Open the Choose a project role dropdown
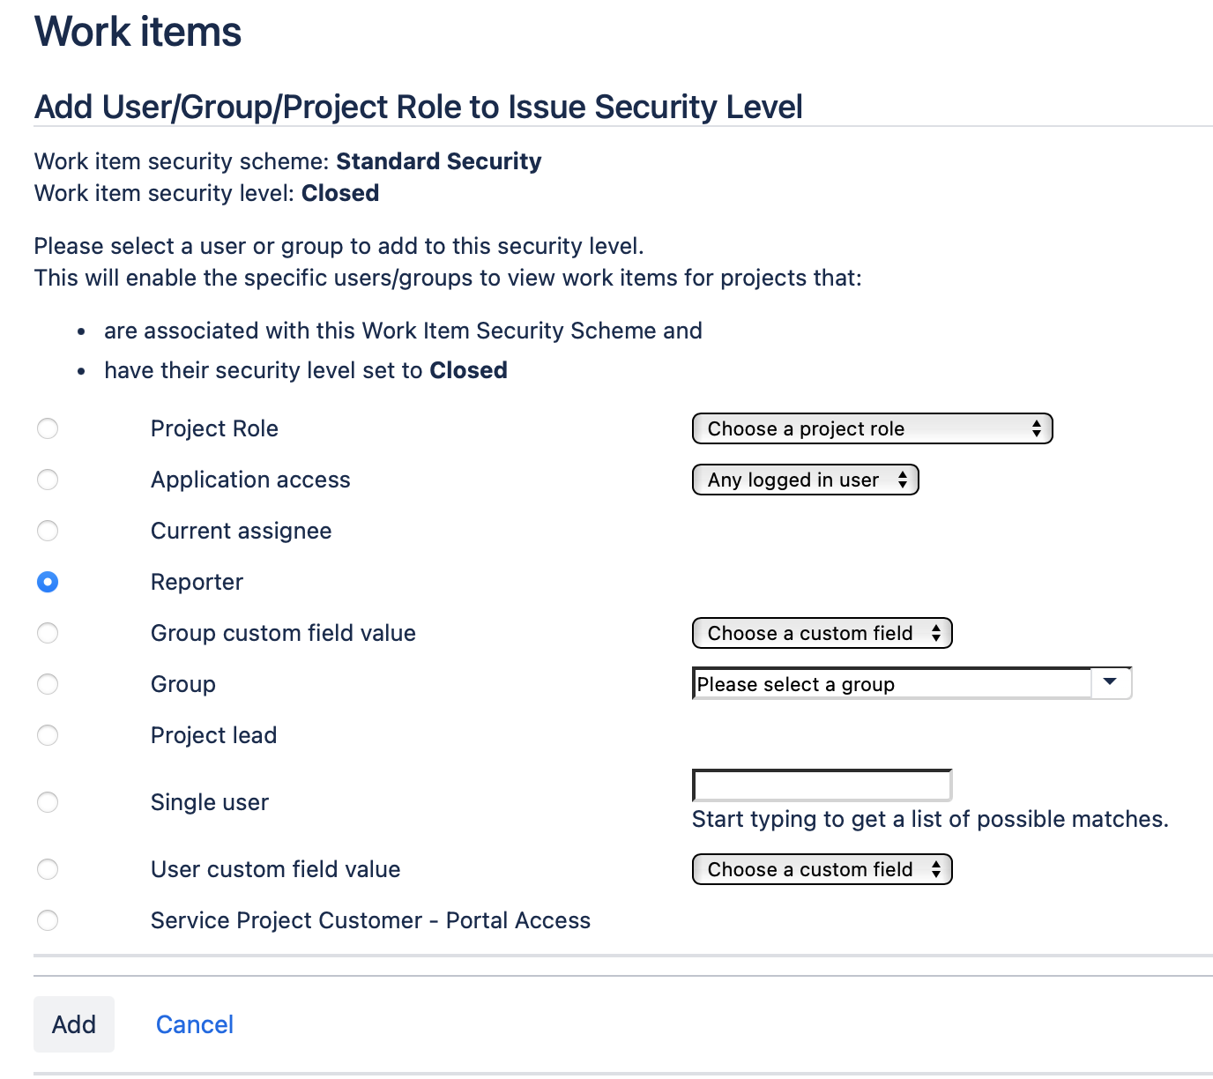 (x=872, y=428)
